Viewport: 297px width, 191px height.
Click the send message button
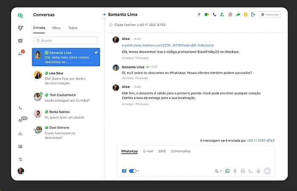[267, 171]
